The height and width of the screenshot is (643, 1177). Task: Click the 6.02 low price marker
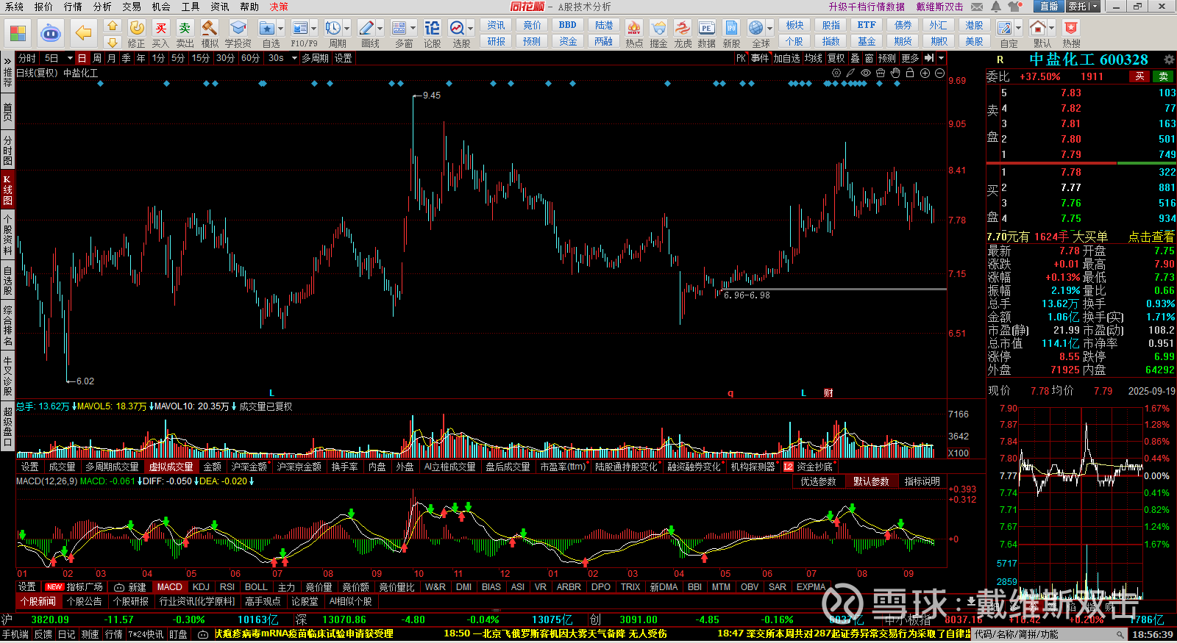click(85, 381)
